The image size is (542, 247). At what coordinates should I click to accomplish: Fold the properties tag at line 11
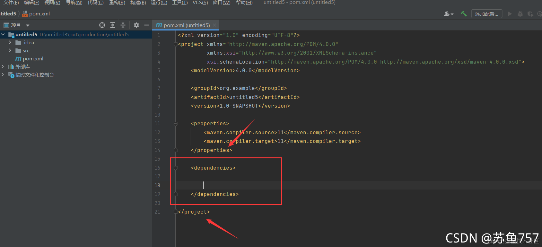click(x=176, y=124)
